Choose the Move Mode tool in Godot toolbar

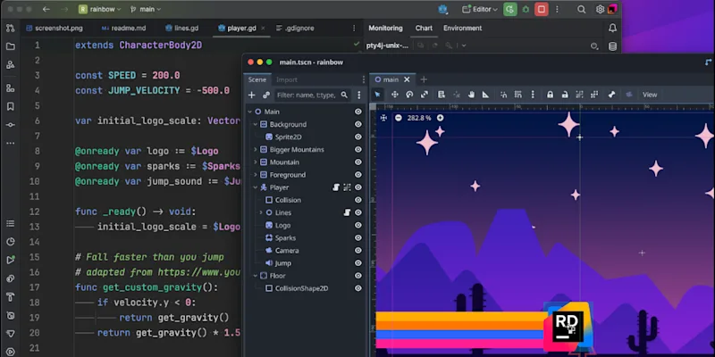point(395,95)
